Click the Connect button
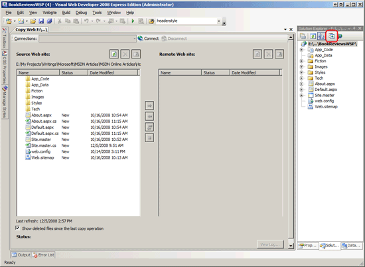The image size is (365, 267). [x=148, y=39]
